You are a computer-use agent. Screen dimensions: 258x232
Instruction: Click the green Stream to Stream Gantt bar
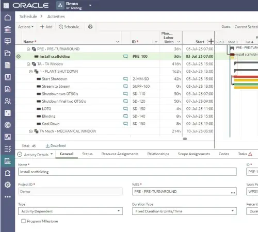click(x=246, y=84)
